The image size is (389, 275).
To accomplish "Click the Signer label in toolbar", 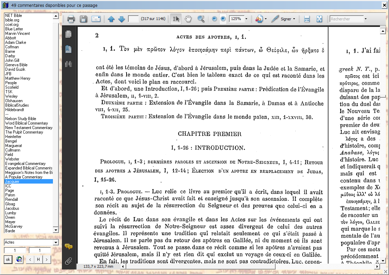I will point(286,19).
